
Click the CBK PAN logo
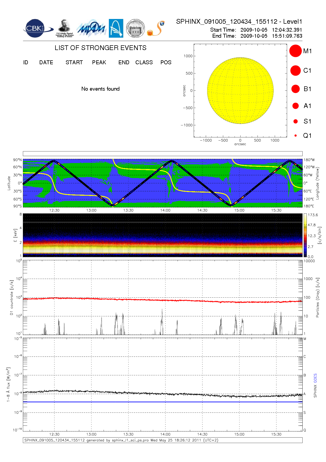[x=38, y=28]
